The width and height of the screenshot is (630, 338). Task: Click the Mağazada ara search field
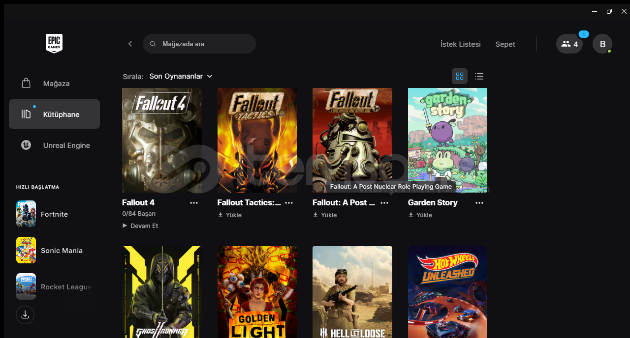tap(199, 44)
